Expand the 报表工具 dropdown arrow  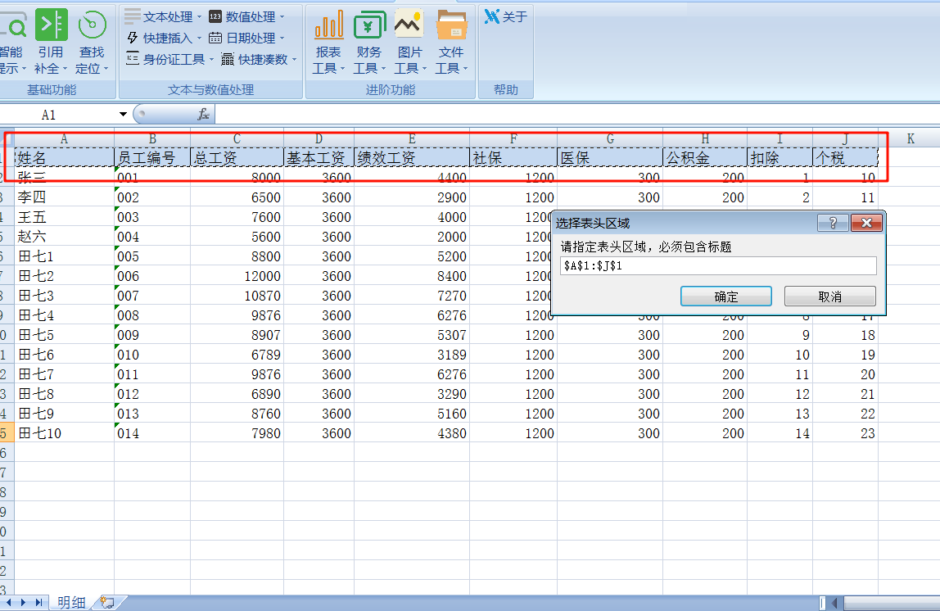342,68
